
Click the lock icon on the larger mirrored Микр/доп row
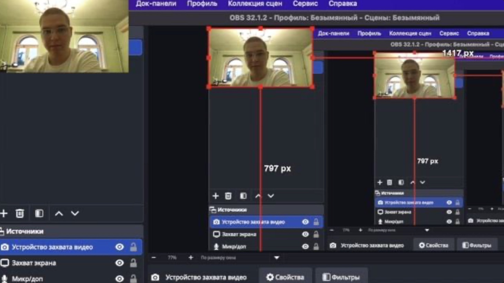click(316, 247)
